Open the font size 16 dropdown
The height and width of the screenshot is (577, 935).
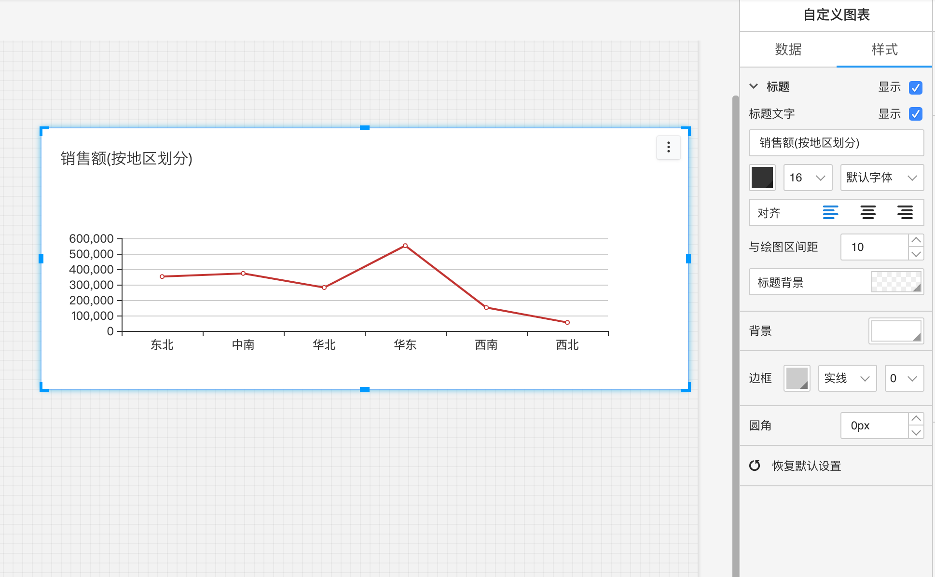tap(808, 178)
